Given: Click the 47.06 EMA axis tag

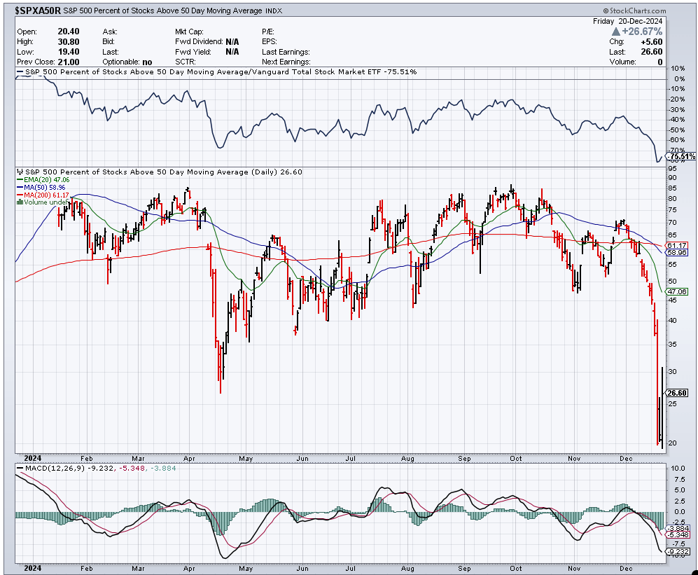Looking at the screenshot, I should (676, 291).
